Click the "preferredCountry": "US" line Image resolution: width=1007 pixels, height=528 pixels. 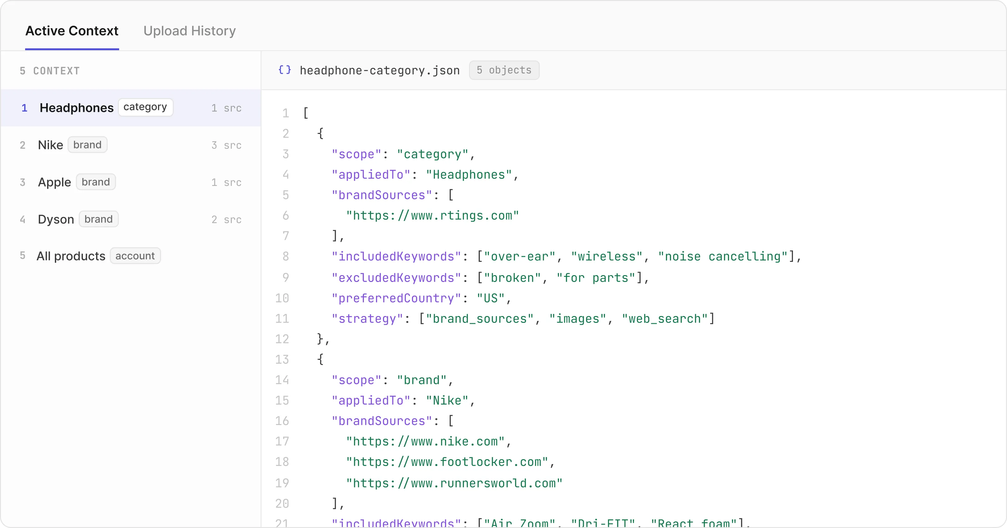click(x=421, y=298)
